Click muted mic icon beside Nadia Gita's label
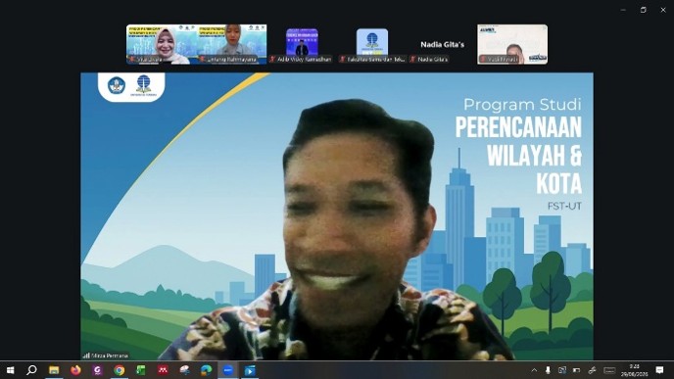This screenshot has width=674, height=379. [x=412, y=59]
